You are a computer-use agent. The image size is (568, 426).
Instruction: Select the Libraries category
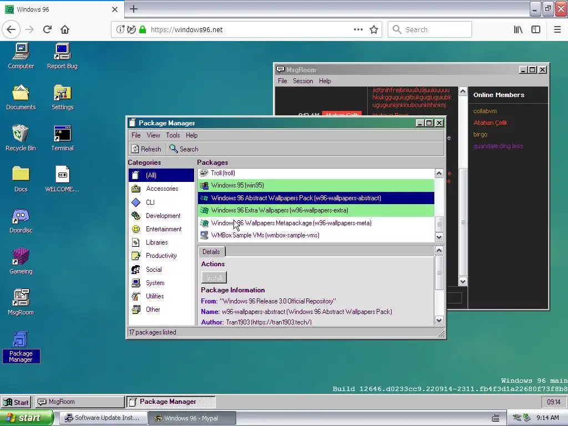tap(161, 242)
